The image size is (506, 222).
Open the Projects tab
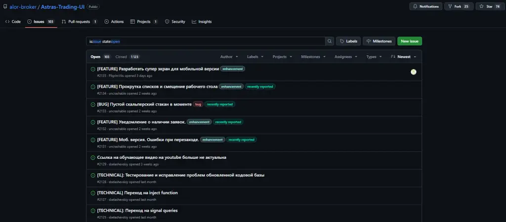click(x=144, y=22)
